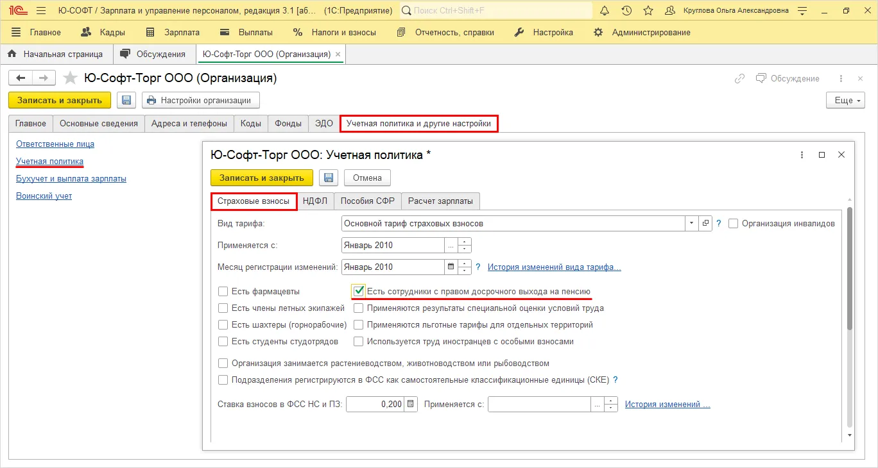The width and height of the screenshot is (878, 468).
Task: Open Настройки организации button
Action: [200, 101]
